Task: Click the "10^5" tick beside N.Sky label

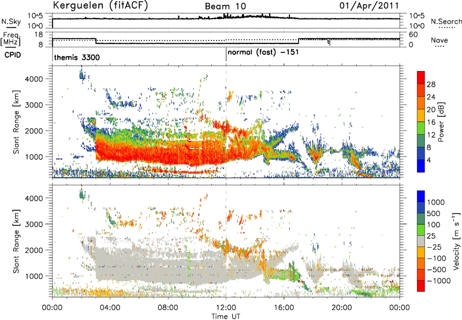Action: [35, 16]
